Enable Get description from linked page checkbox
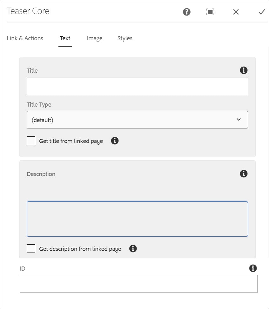Screen dimensions: 269x309 coord(31,248)
